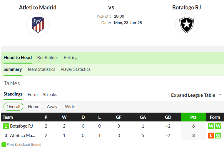Click Botafogo's green position 1 badge
Viewport: 224px width, 152px height.
click(x=6, y=126)
